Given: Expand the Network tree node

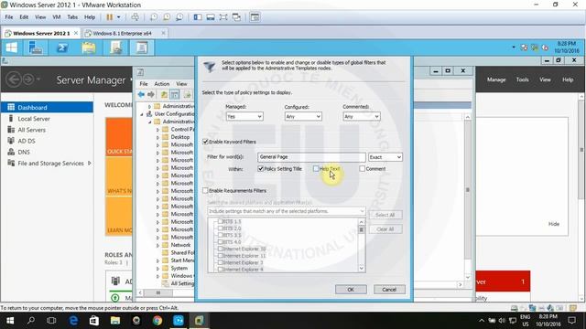Looking at the screenshot, I should click(157, 245).
